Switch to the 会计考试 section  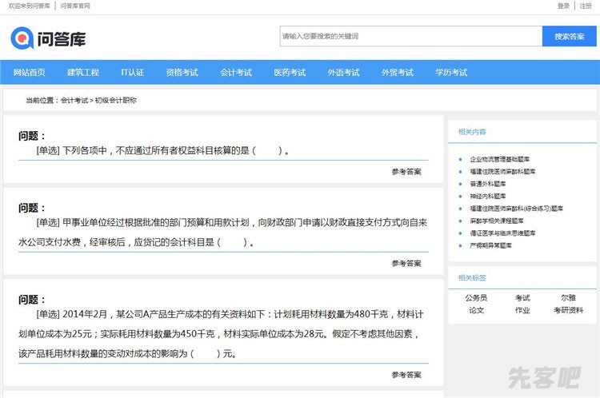tap(236, 73)
